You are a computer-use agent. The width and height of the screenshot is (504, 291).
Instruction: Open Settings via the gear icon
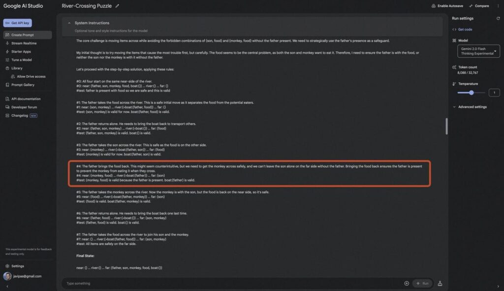[7, 266]
